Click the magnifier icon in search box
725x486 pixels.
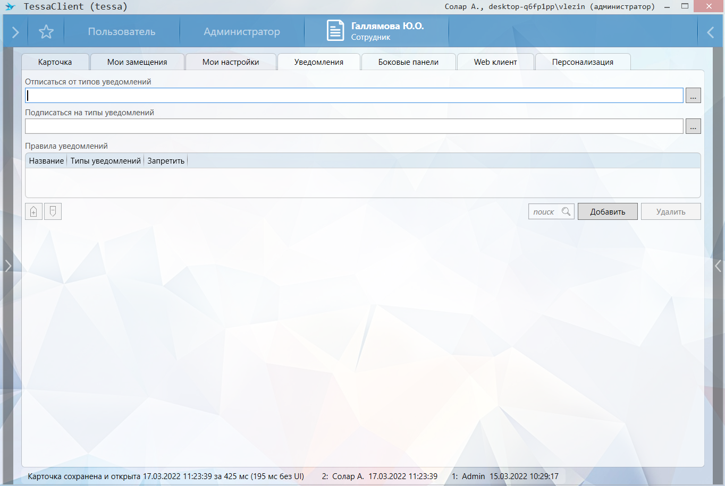566,211
